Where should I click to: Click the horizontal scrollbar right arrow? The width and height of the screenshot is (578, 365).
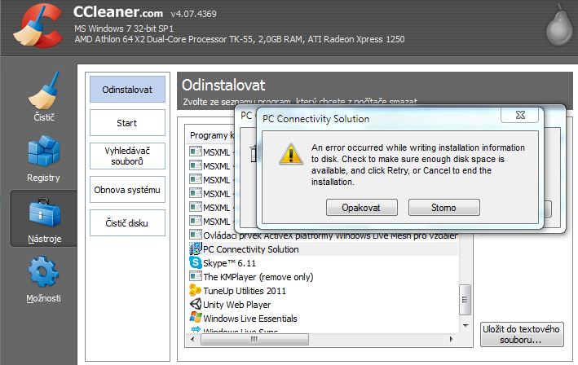tap(451, 339)
